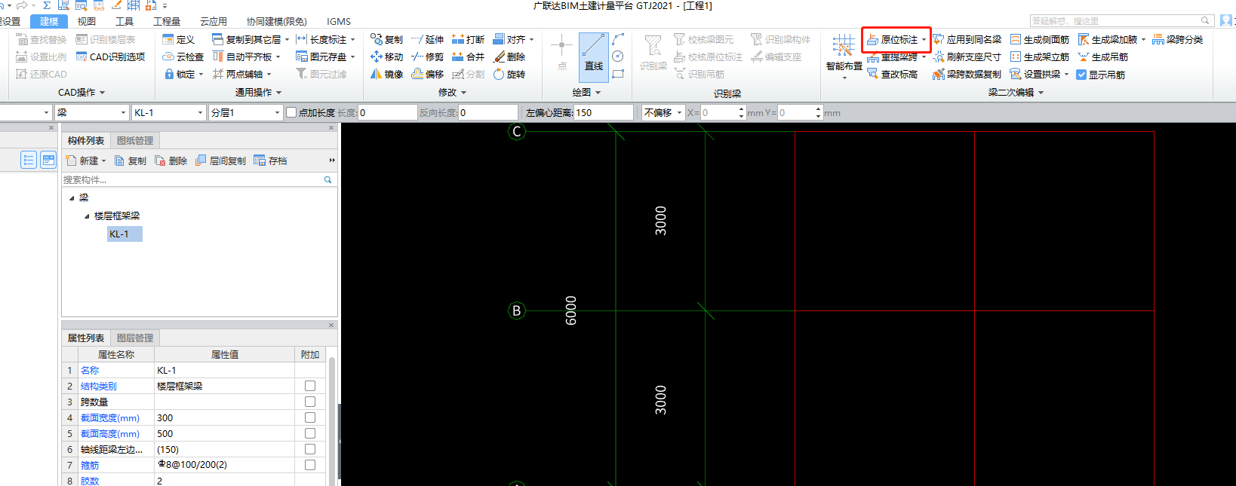Toggle the 显示吊筋 checkbox
The height and width of the screenshot is (486, 1236).
click(1081, 75)
